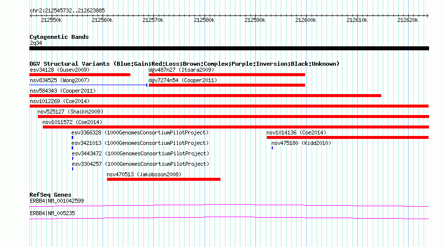Click the 212590k ruler tick label

(255, 20)
